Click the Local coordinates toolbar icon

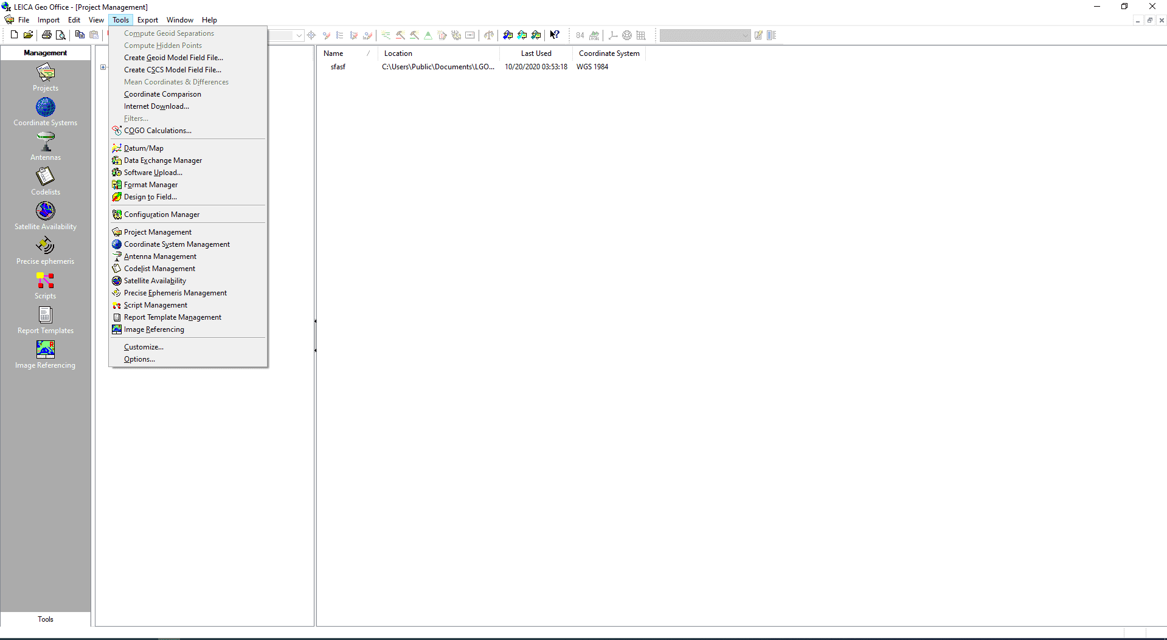tap(595, 35)
